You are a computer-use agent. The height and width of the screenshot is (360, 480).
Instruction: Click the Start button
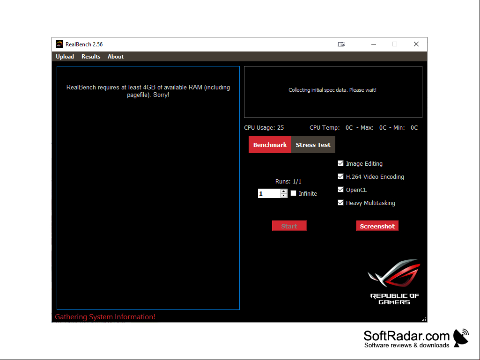click(289, 226)
